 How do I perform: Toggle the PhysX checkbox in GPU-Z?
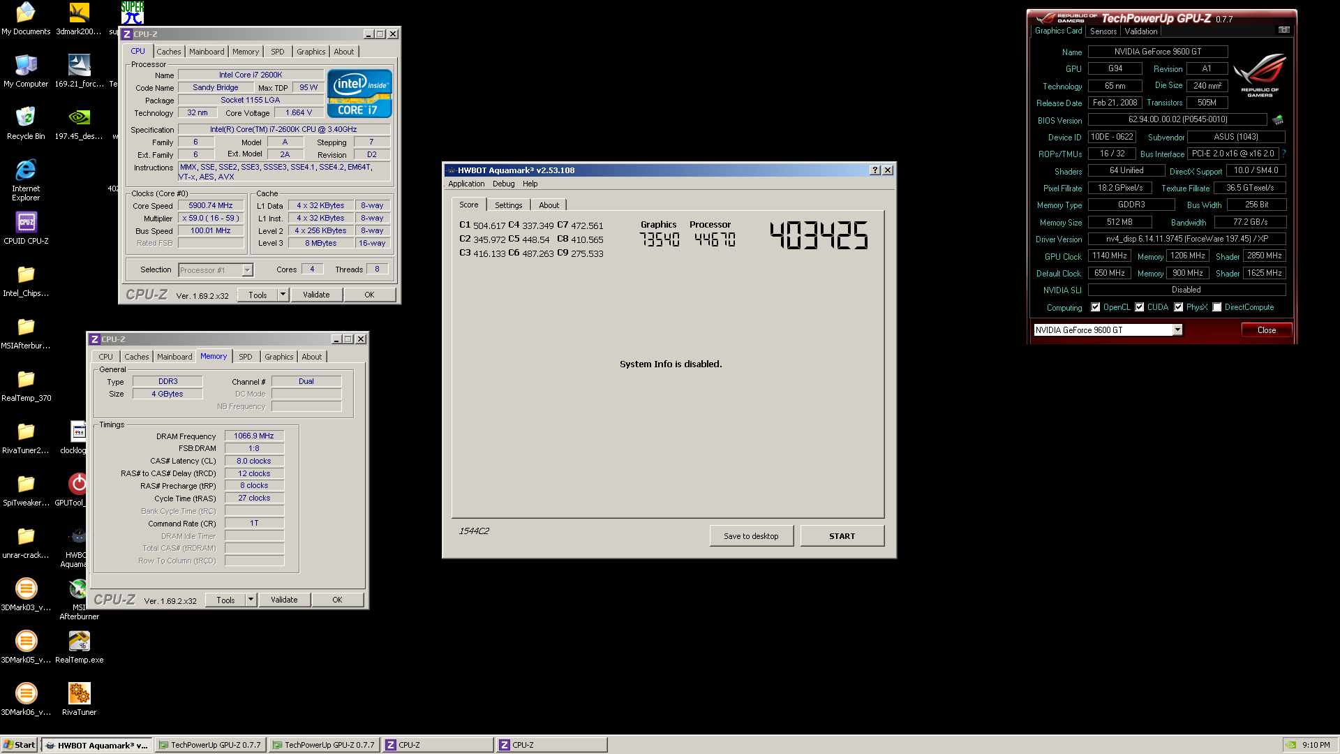click(x=1179, y=307)
